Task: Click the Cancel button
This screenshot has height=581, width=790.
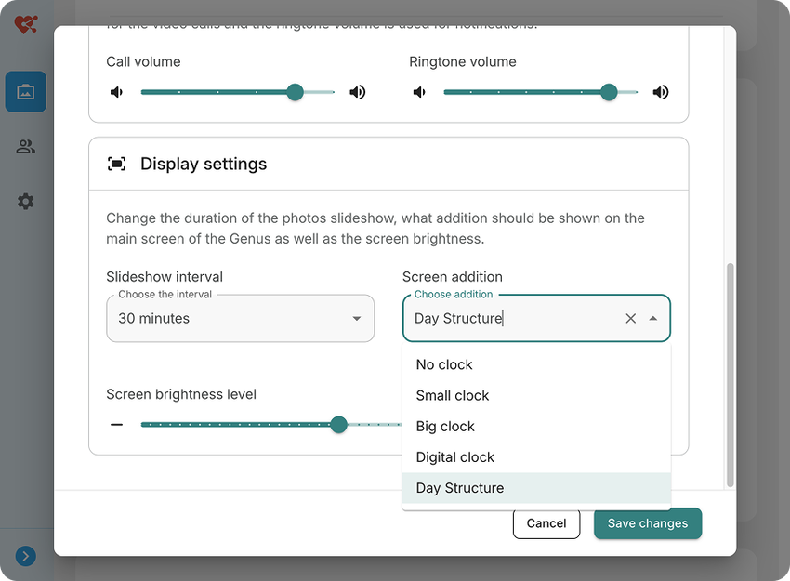Action: coord(546,523)
